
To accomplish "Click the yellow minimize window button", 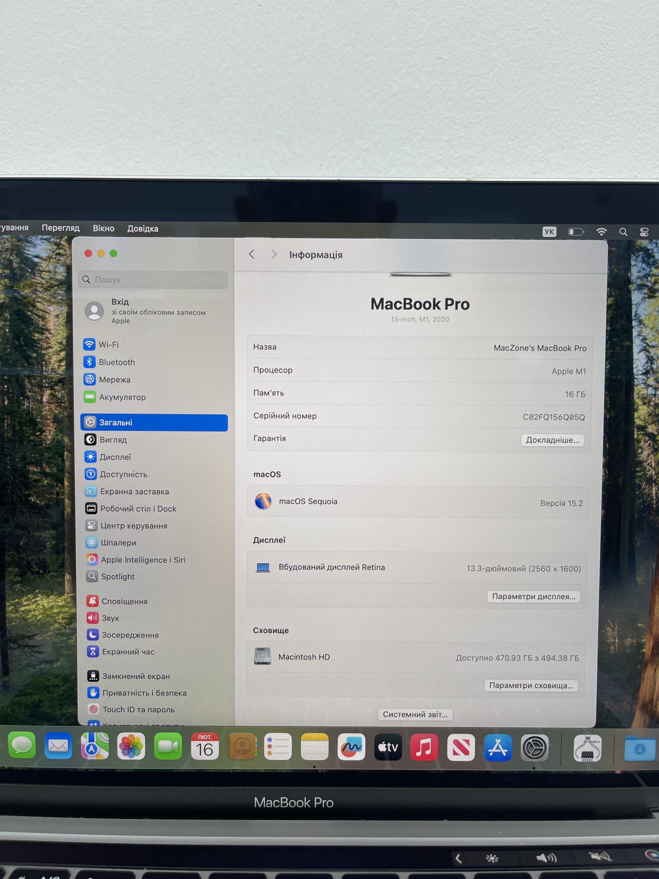I will 101,253.
